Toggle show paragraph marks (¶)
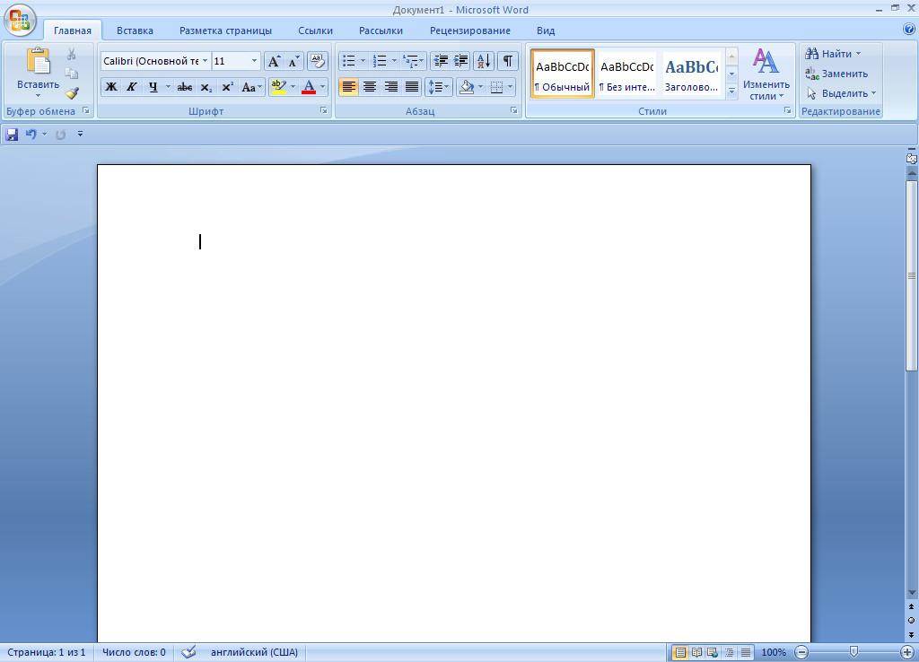The width and height of the screenshot is (919, 662). [x=508, y=61]
